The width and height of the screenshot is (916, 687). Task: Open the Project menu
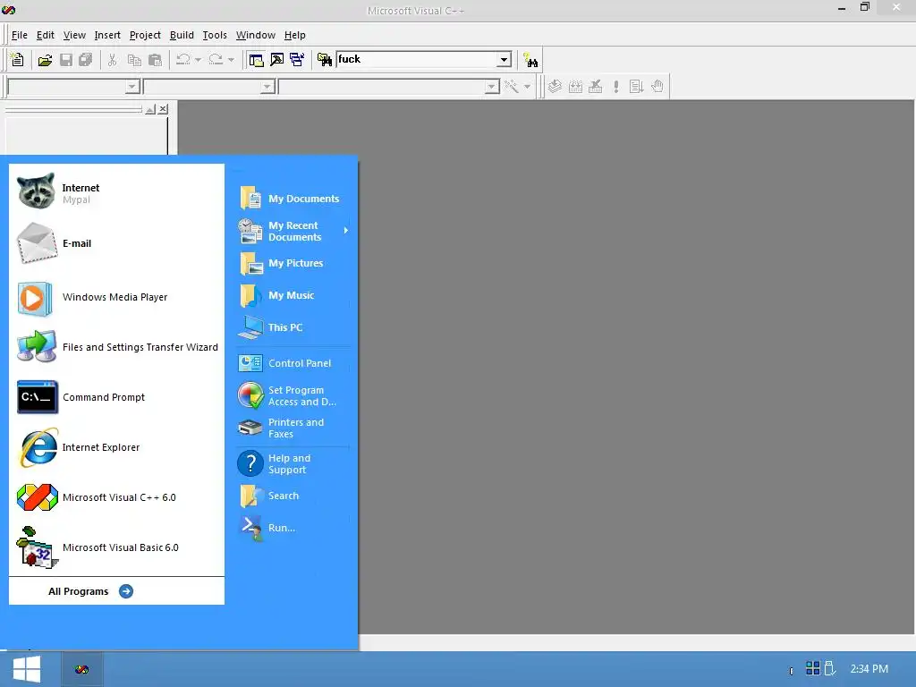[x=145, y=35]
